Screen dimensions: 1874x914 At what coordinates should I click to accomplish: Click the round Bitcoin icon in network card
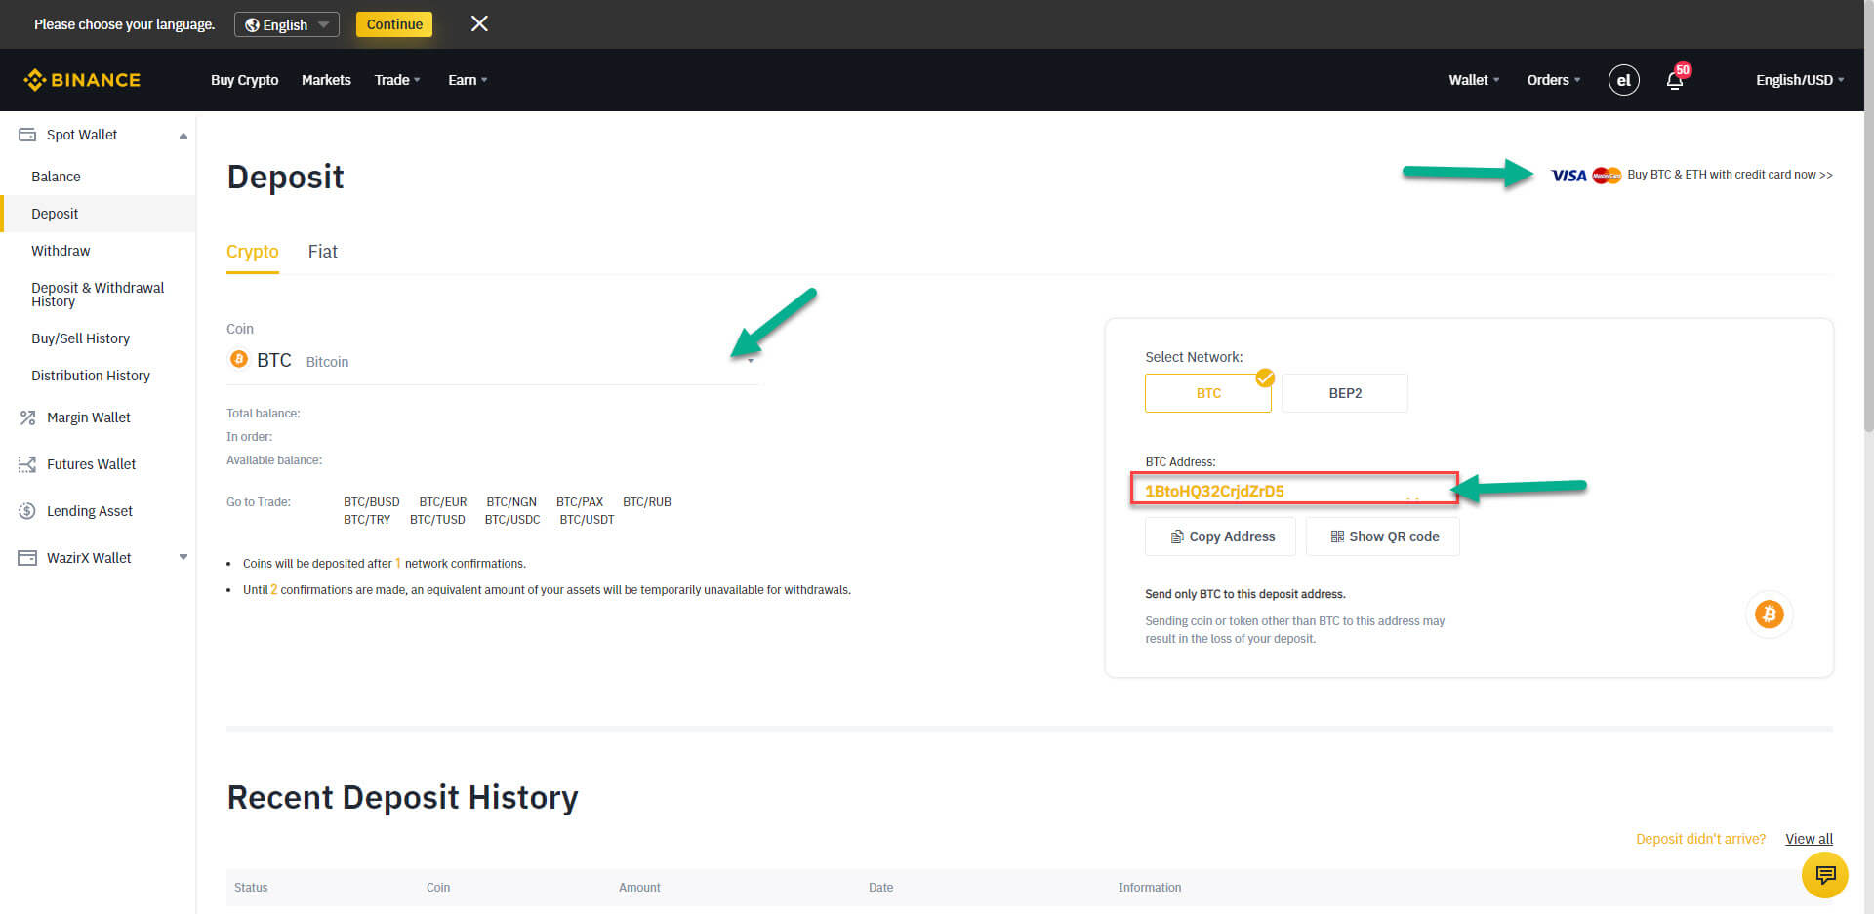pos(1769,614)
